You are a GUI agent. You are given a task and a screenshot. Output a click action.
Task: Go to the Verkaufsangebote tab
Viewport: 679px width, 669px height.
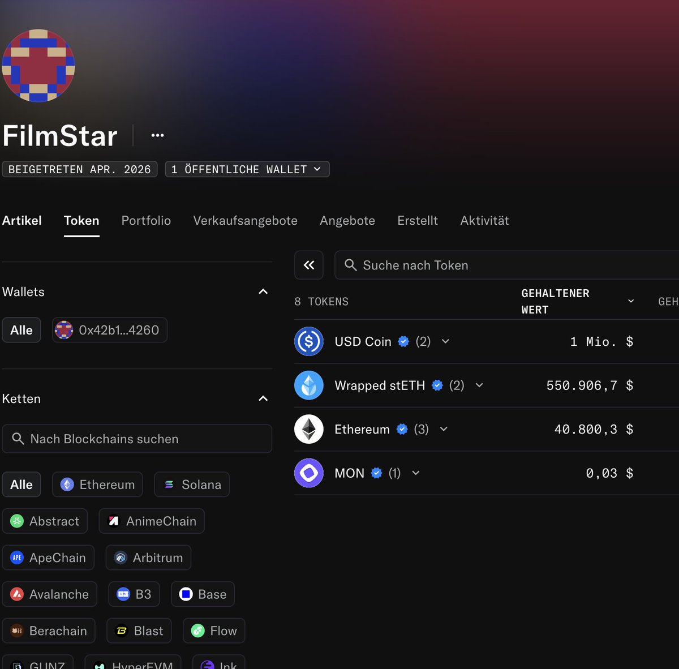[245, 221]
